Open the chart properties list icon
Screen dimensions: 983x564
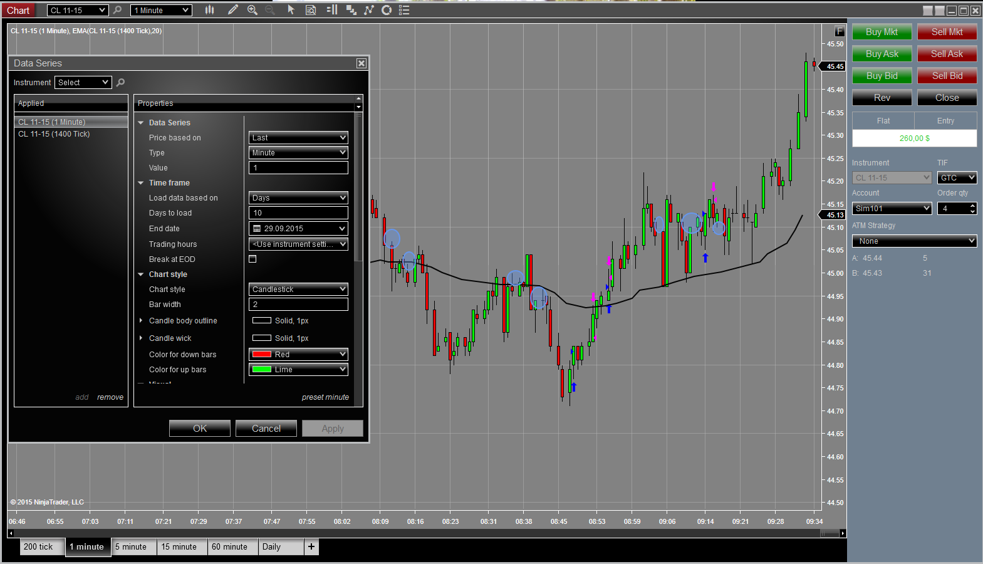[x=404, y=10]
